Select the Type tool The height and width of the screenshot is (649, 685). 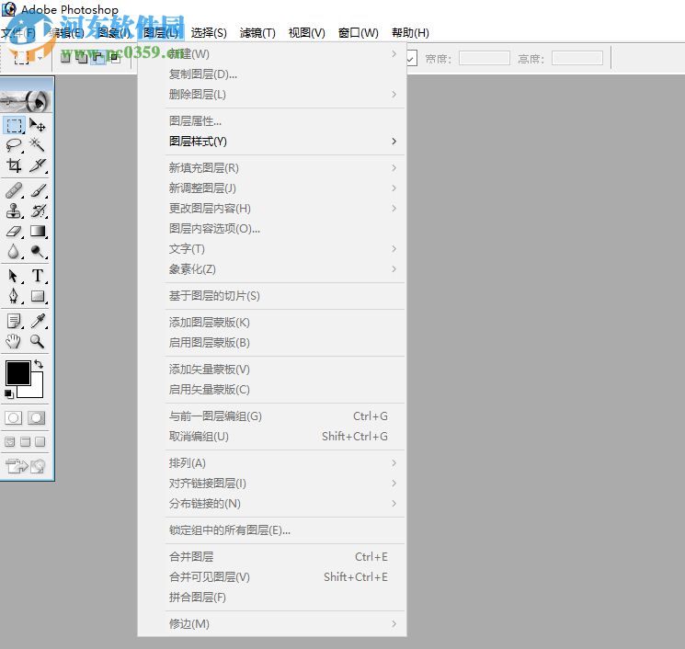click(38, 276)
